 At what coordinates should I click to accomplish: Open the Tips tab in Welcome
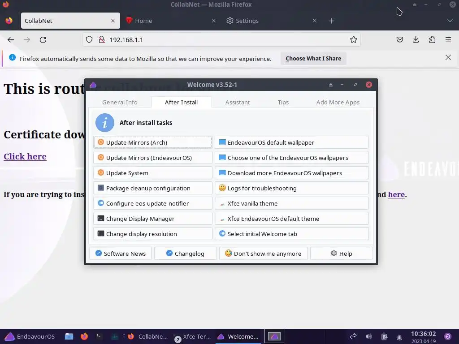[x=283, y=103]
